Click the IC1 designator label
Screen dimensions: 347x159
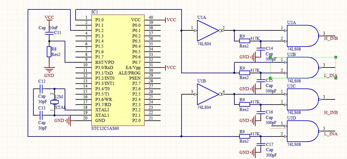pos(94,12)
